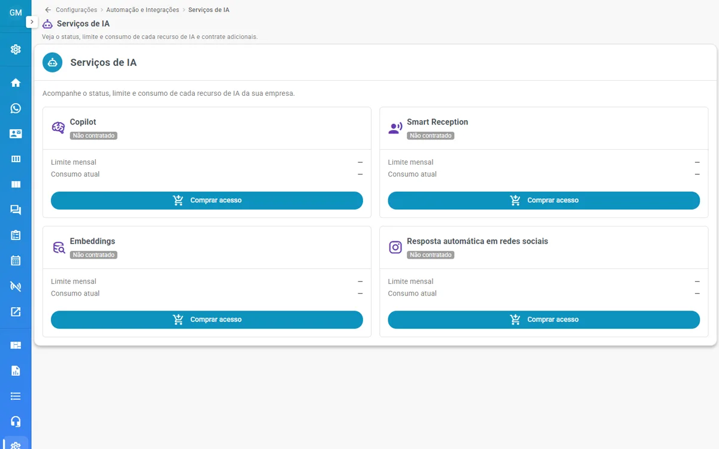Open the top settings gear in sidebar
The image size is (719, 449).
coord(16,50)
